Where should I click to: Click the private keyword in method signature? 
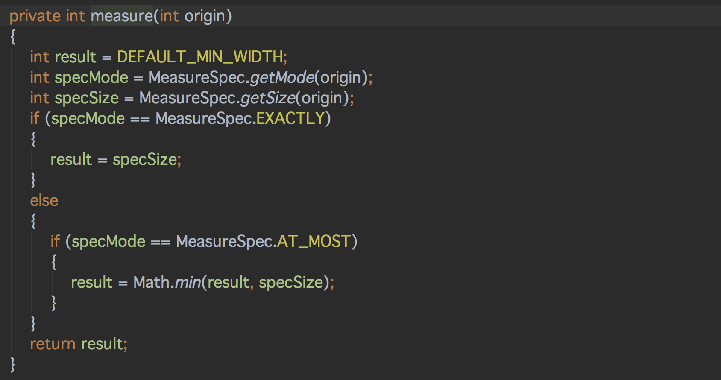[35, 16]
